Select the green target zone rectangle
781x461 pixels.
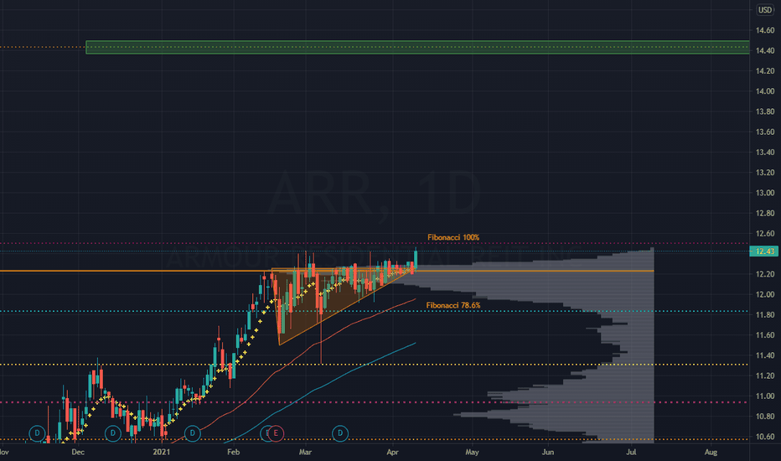pos(417,47)
